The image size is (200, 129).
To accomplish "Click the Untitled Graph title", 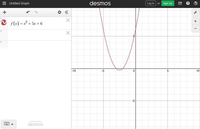I will click(x=19, y=3).
